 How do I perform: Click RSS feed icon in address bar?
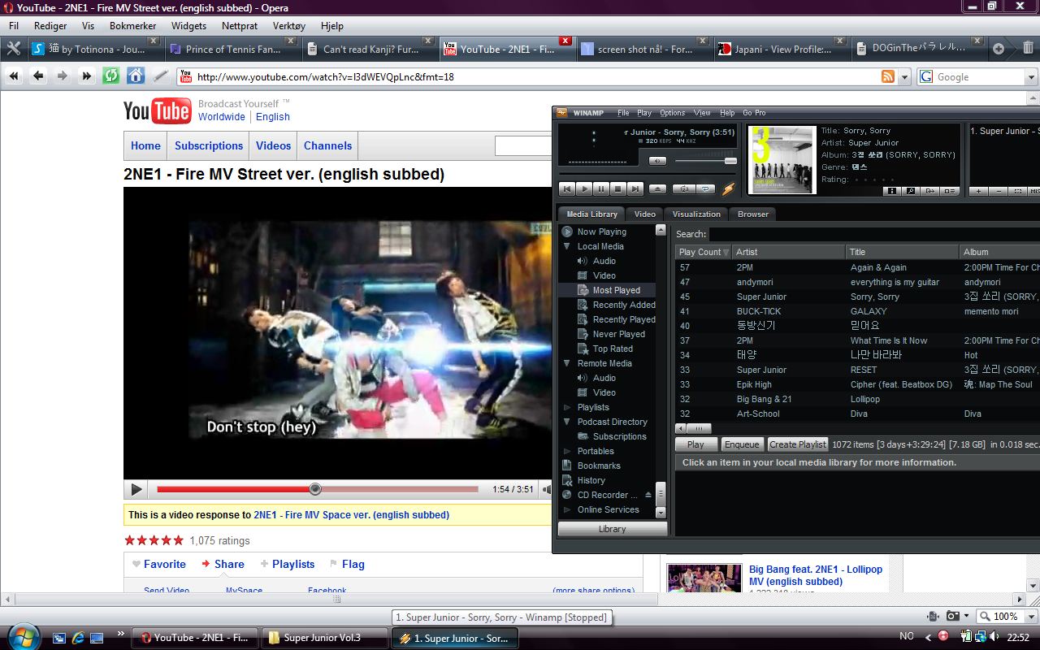click(888, 77)
